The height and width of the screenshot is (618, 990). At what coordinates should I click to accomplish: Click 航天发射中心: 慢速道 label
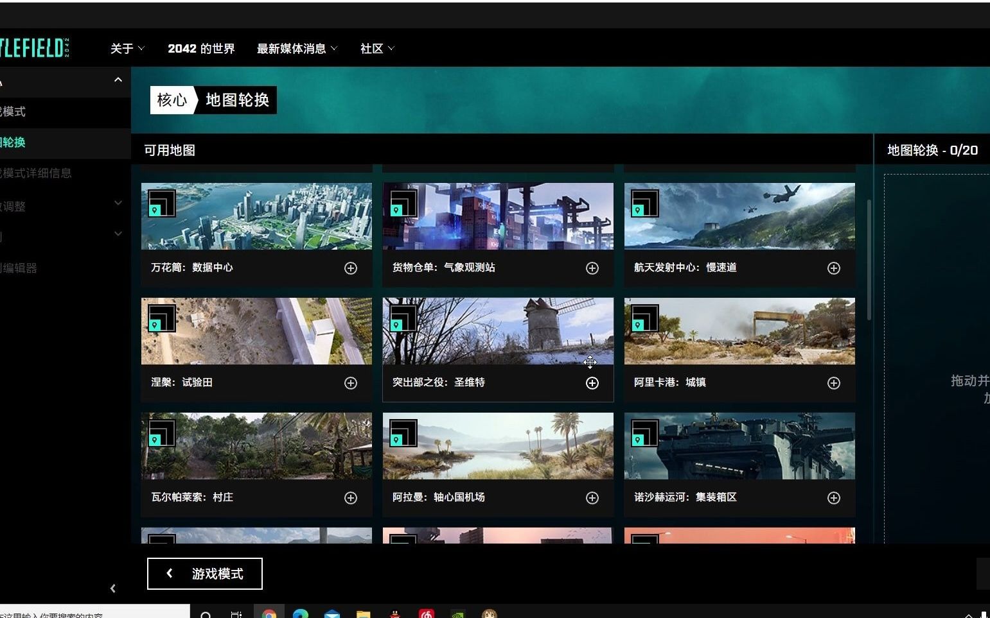(685, 268)
